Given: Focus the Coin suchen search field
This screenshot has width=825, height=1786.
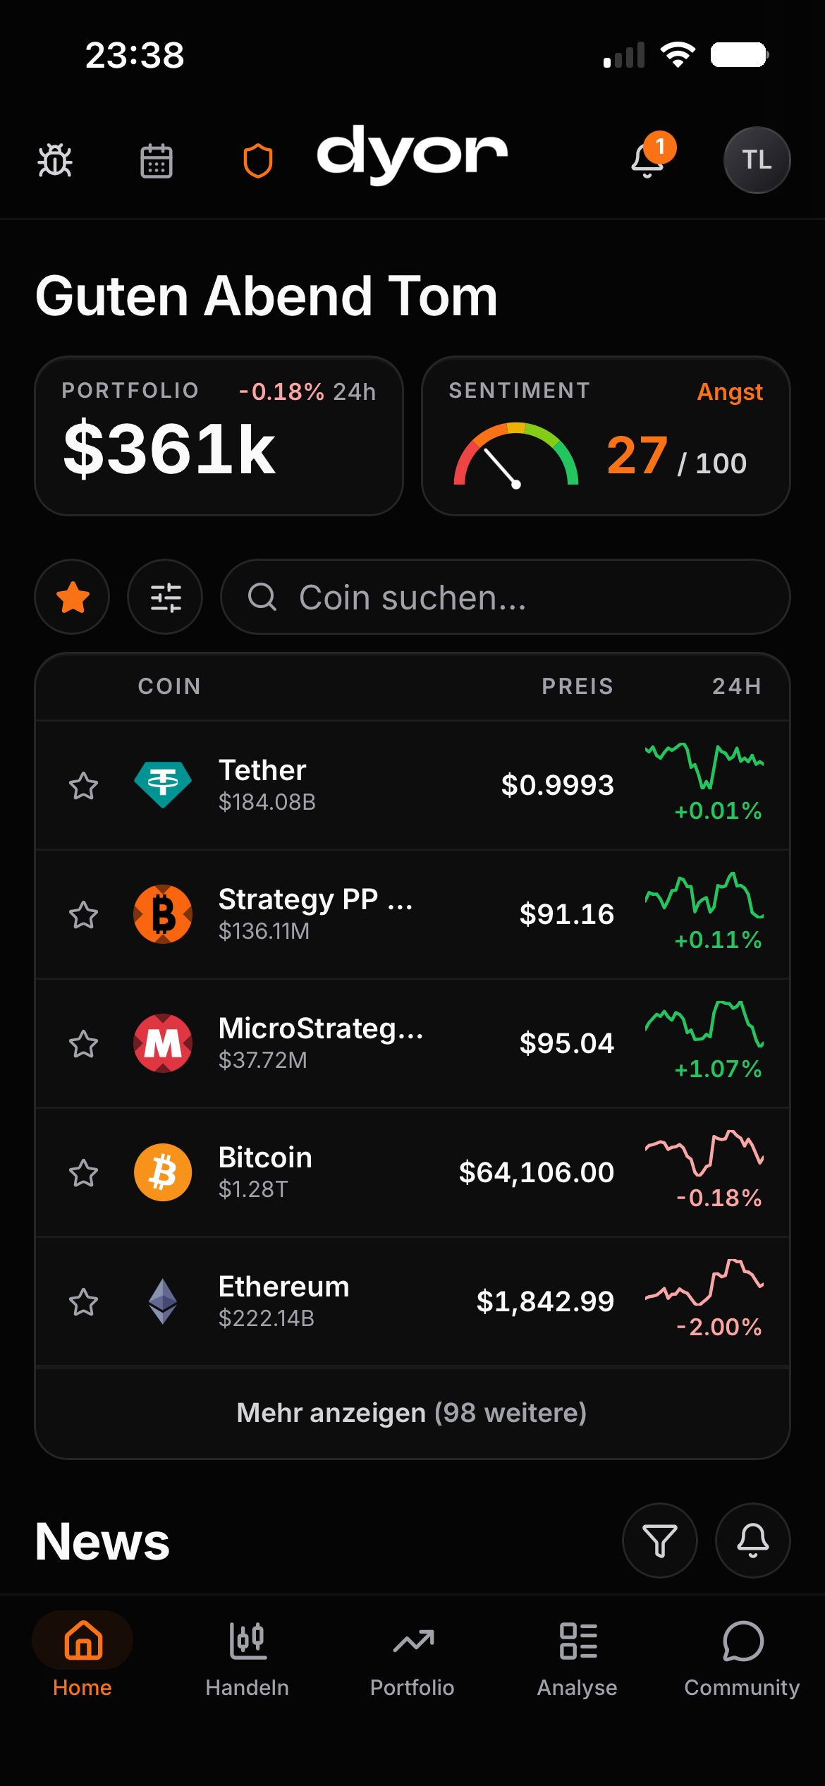Looking at the screenshot, I should tap(506, 597).
